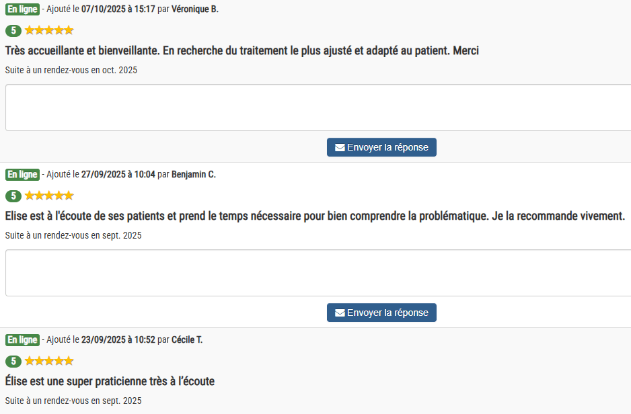Click the green 5 badge on Benjamin C.'s review
Screen dimensions: 631x414
[13, 196]
